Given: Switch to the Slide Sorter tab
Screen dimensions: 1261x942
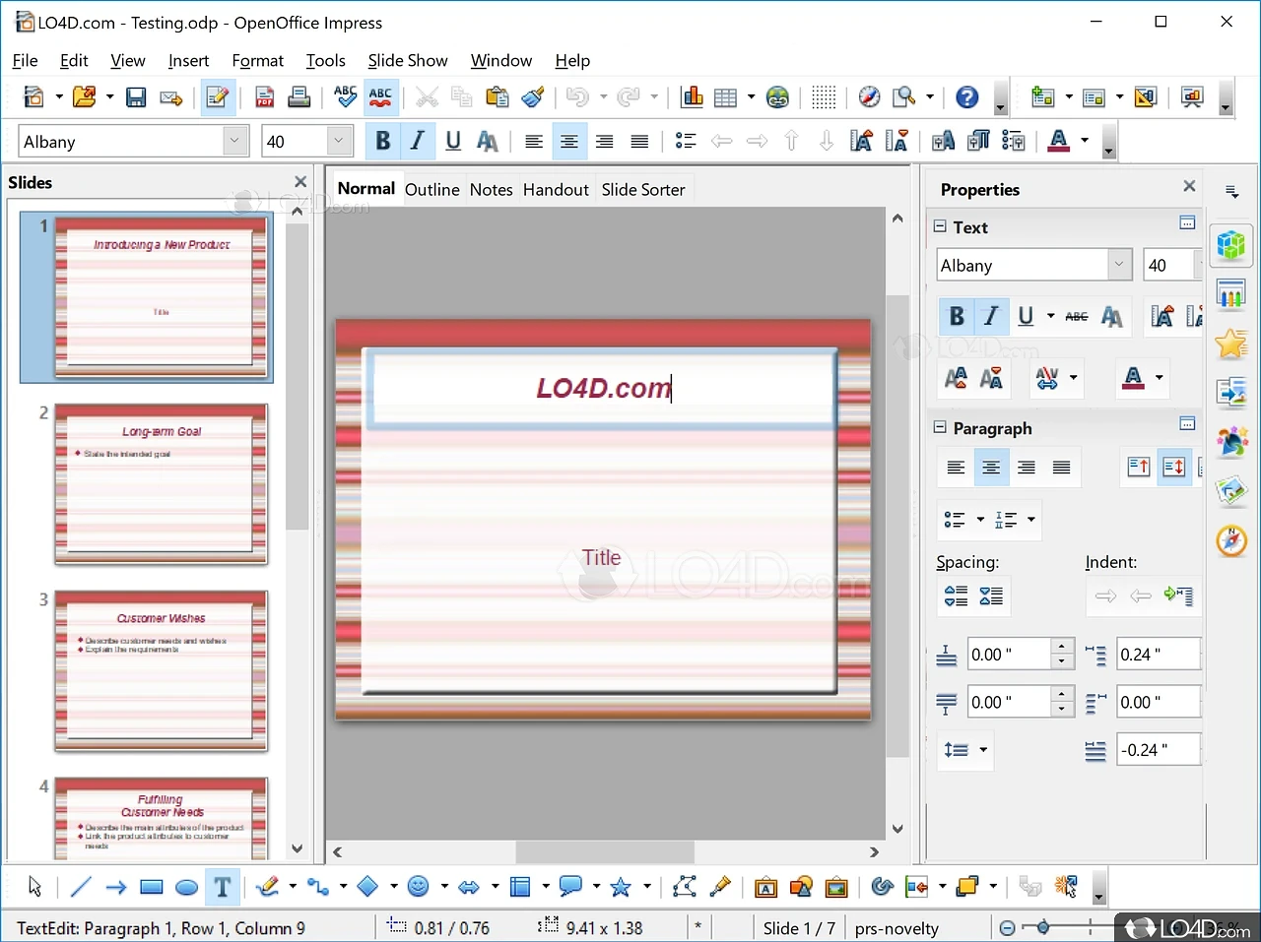Looking at the screenshot, I should tap(642, 189).
